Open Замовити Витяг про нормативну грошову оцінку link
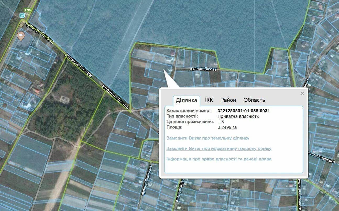Screen dimensions: 339x211 click(219, 148)
